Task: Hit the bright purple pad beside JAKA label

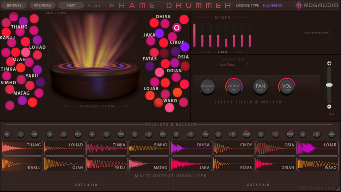Action: [x=160, y=33]
